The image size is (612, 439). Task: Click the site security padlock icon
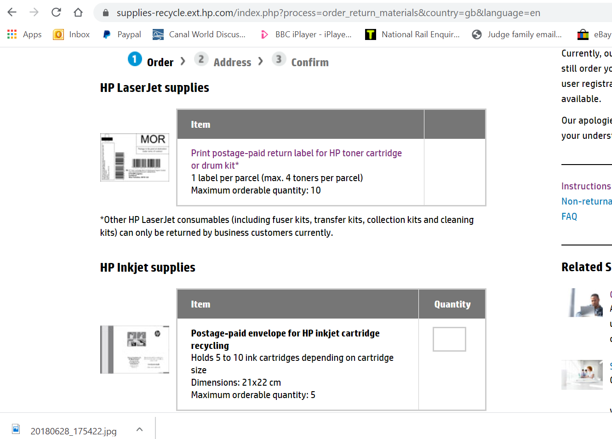106,13
